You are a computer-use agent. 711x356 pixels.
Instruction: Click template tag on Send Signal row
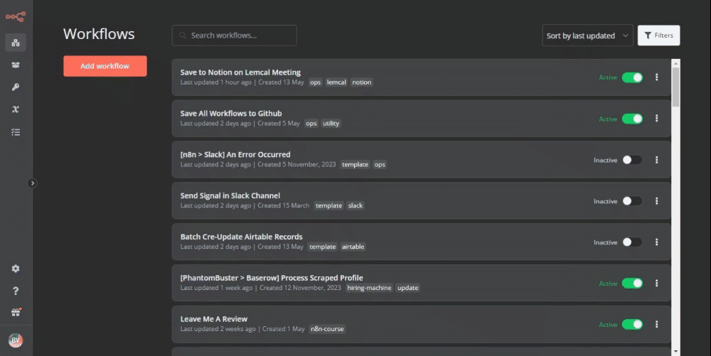tap(328, 205)
